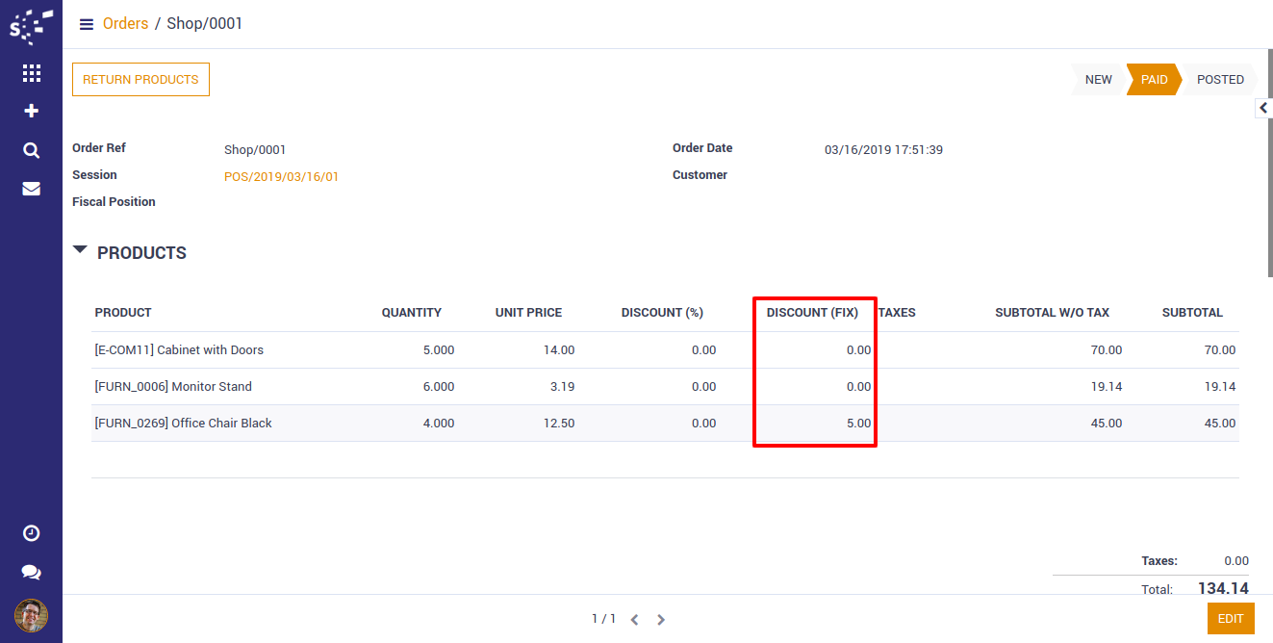Select the Monitor Stand product row

pyautogui.click(x=665, y=387)
